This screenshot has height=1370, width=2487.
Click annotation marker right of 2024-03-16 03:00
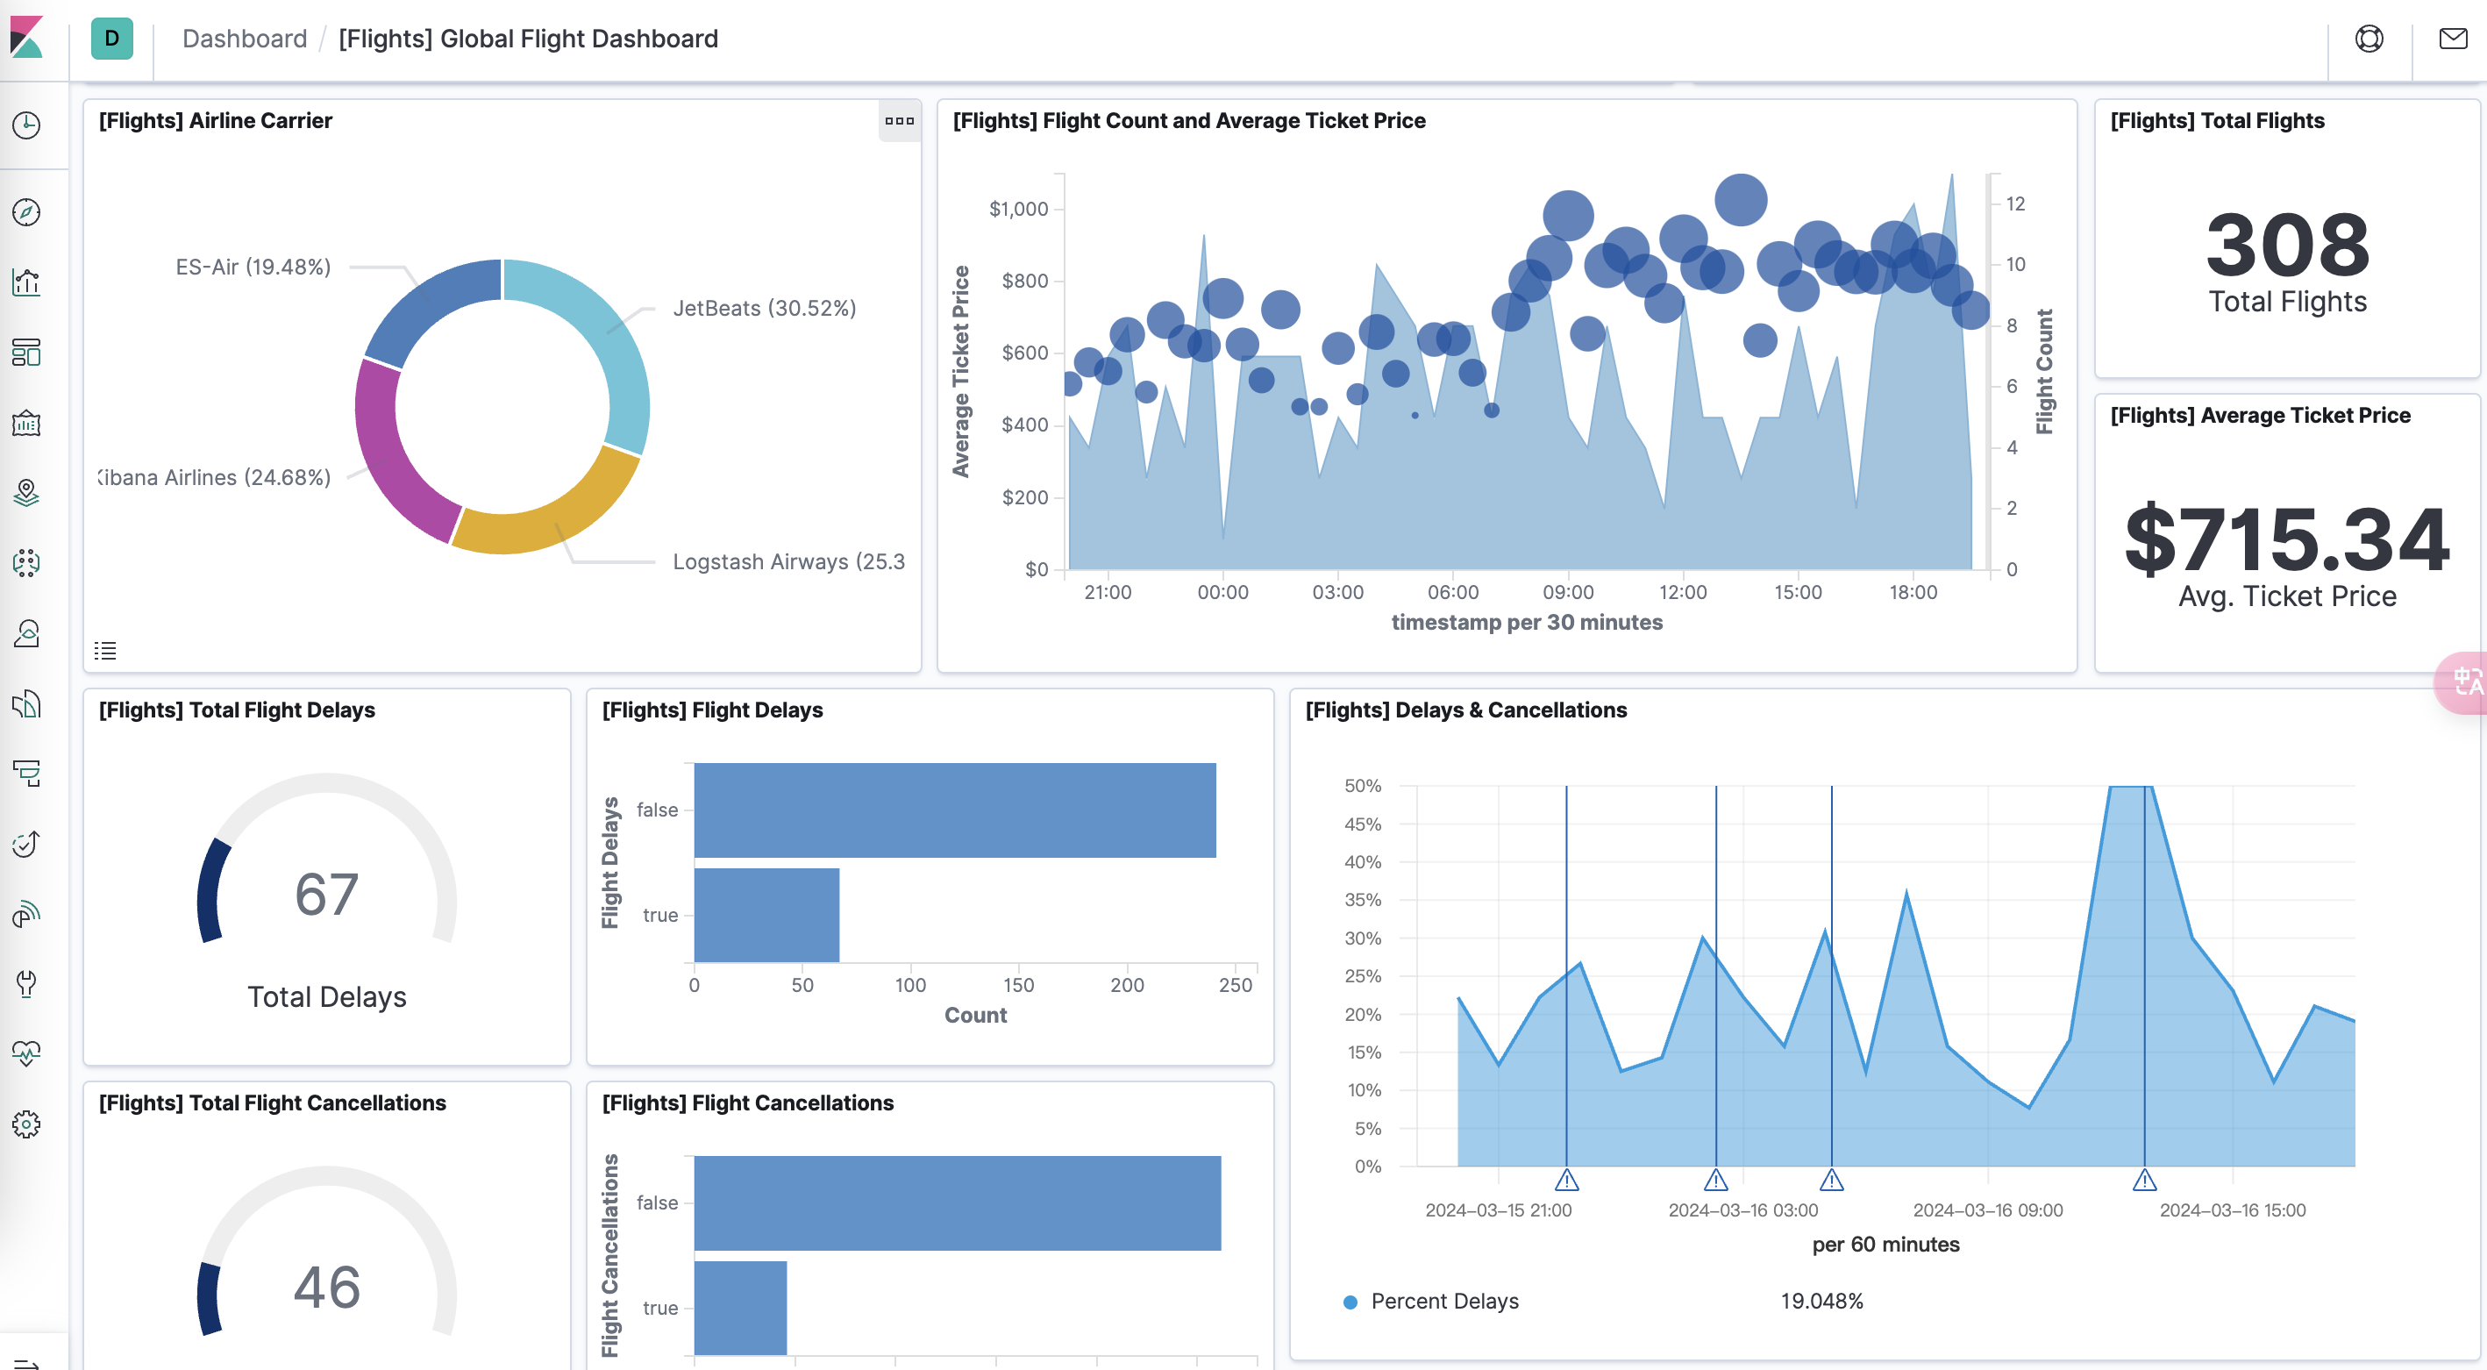tap(1831, 1180)
